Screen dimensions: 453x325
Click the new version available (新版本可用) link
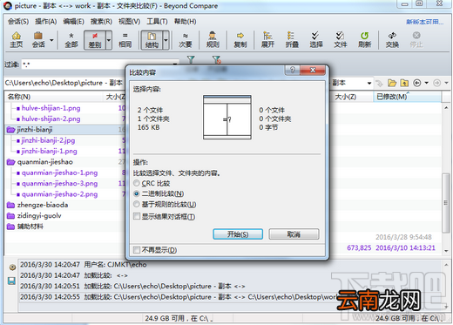pos(424,22)
